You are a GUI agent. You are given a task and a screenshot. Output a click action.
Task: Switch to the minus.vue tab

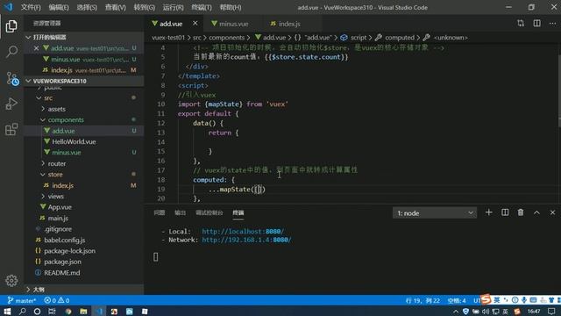[233, 24]
